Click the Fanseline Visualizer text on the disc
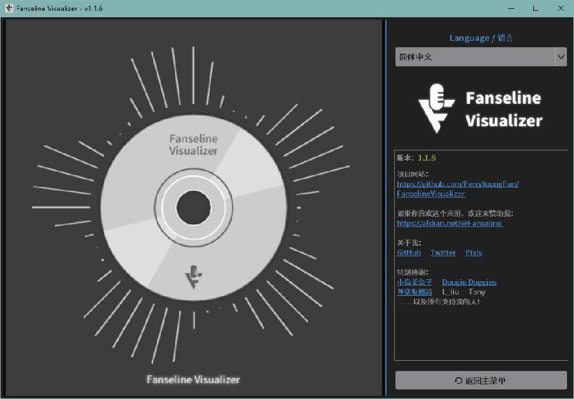The height and width of the screenshot is (399, 574). (x=193, y=145)
